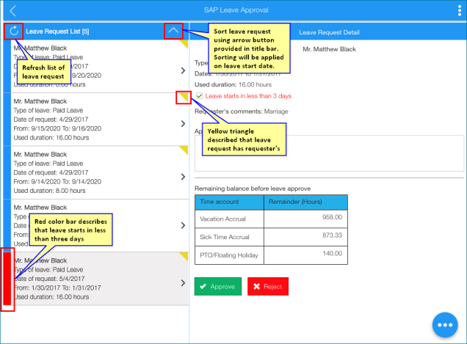Open the 9/14/2020 leave request chevron
Image resolution: width=467 pixels, height=344 pixels.
[183, 177]
